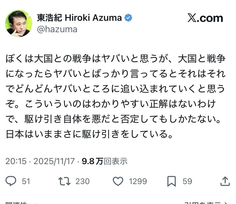Repost this post using the arrows icon
The width and height of the screenshot is (236, 204).
pyautogui.click(x=64, y=181)
